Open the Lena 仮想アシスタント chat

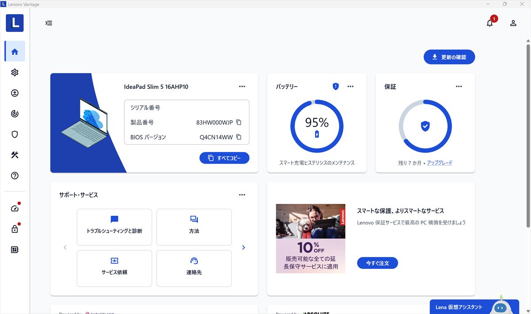click(474, 306)
